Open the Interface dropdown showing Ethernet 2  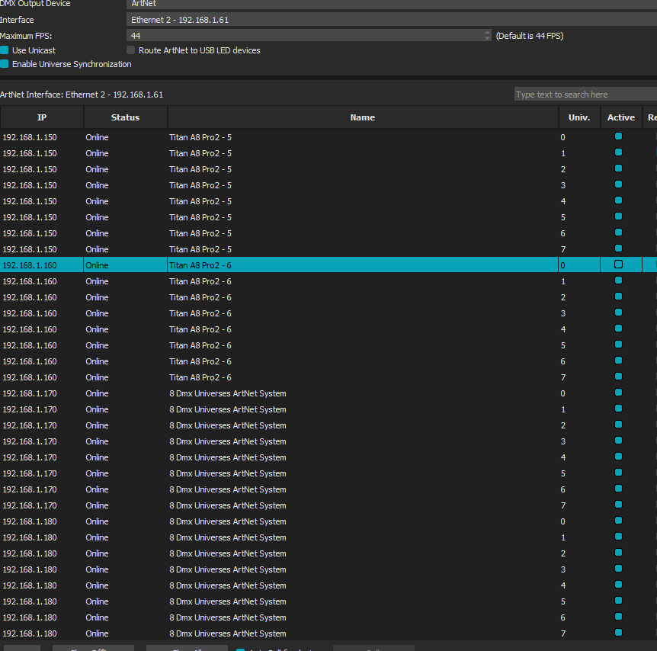pyautogui.click(x=390, y=19)
